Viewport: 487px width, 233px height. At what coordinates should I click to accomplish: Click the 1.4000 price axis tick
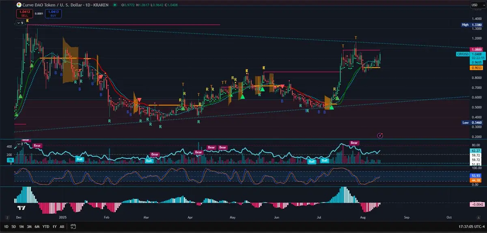click(476, 19)
